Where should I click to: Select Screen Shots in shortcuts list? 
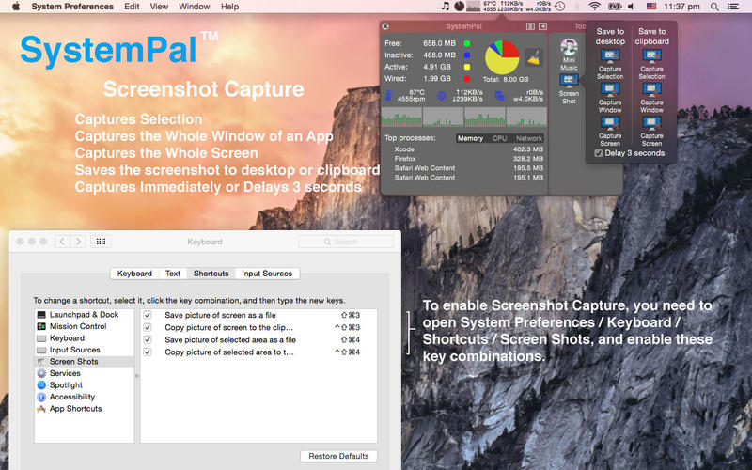pos(84,362)
